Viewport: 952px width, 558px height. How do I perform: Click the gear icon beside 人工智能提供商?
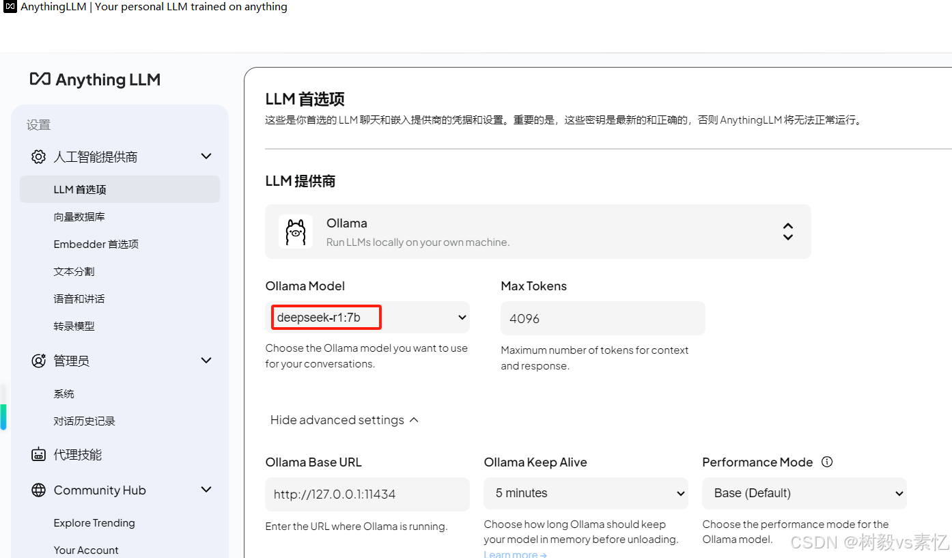click(x=39, y=157)
